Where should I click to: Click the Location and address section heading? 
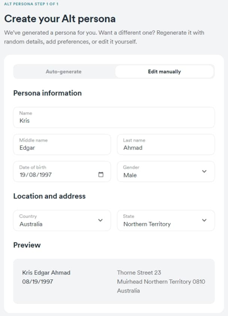click(x=49, y=196)
